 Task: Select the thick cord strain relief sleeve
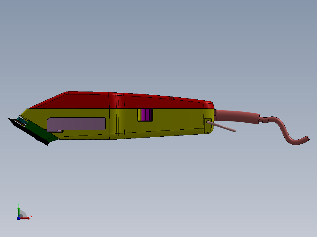tap(238, 116)
